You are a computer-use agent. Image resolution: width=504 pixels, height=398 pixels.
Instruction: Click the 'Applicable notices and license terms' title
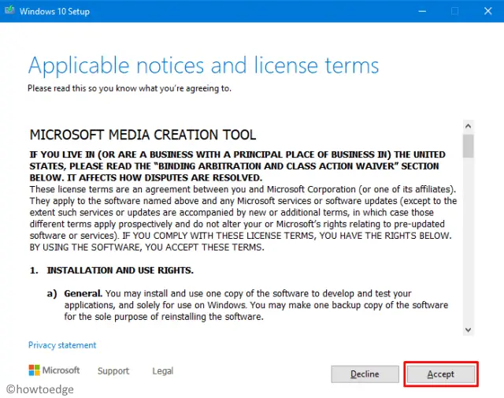[x=203, y=65]
